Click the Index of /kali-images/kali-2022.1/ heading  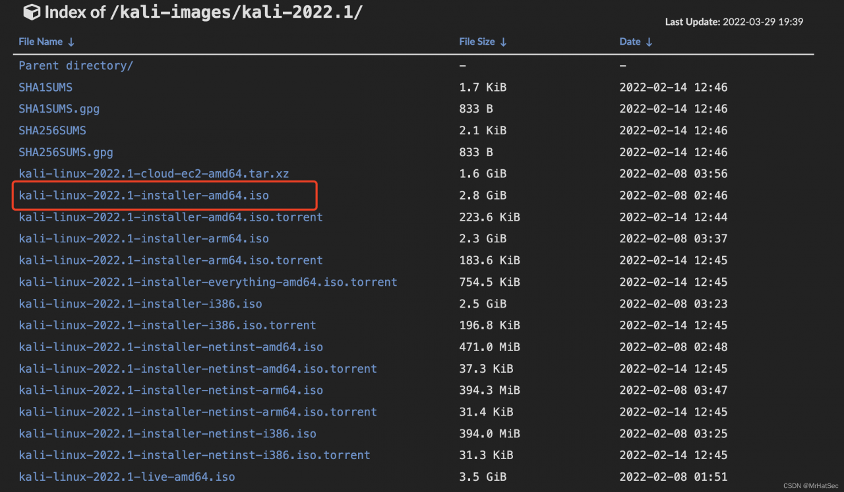(x=204, y=12)
